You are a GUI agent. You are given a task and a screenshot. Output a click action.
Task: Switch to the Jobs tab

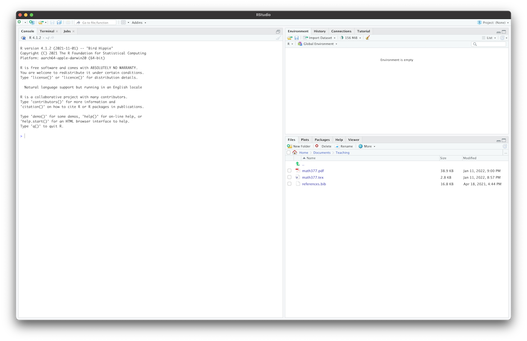[67, 31]
